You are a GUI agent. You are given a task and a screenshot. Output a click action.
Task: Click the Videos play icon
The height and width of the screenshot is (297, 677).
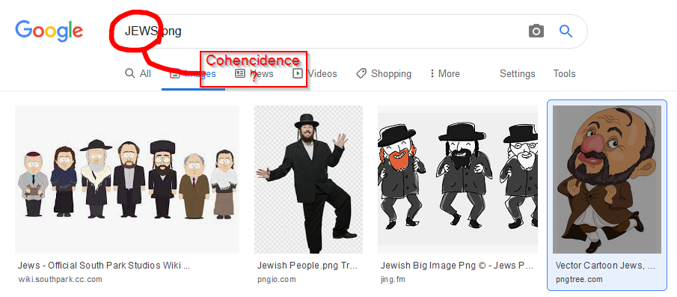click(298, 73)
